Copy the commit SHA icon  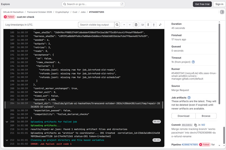[196, 125]
